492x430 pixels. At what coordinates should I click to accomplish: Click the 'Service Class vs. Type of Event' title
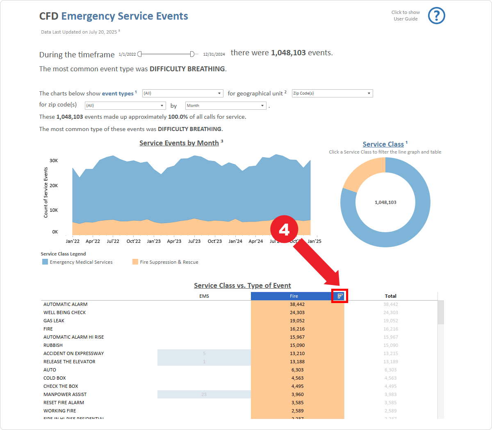coord(242,285)
